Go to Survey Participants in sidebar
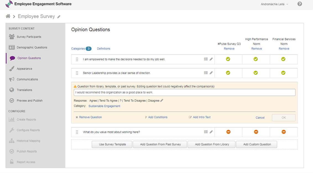Image resolution: width=313 pixels, height=173 pixels. (x=29, y=37)
